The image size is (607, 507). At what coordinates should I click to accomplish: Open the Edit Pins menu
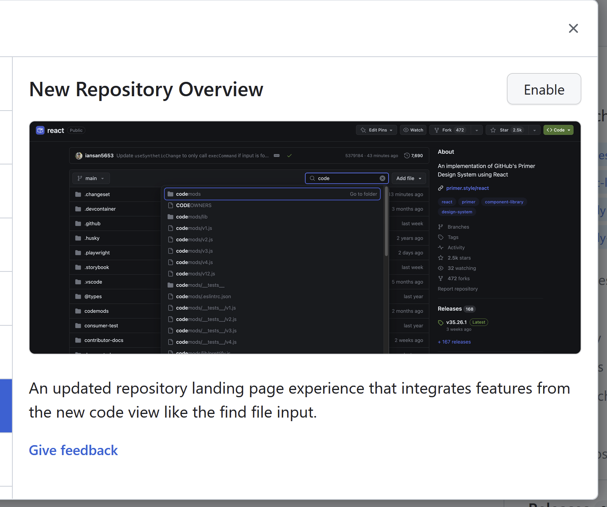point(376,130)
